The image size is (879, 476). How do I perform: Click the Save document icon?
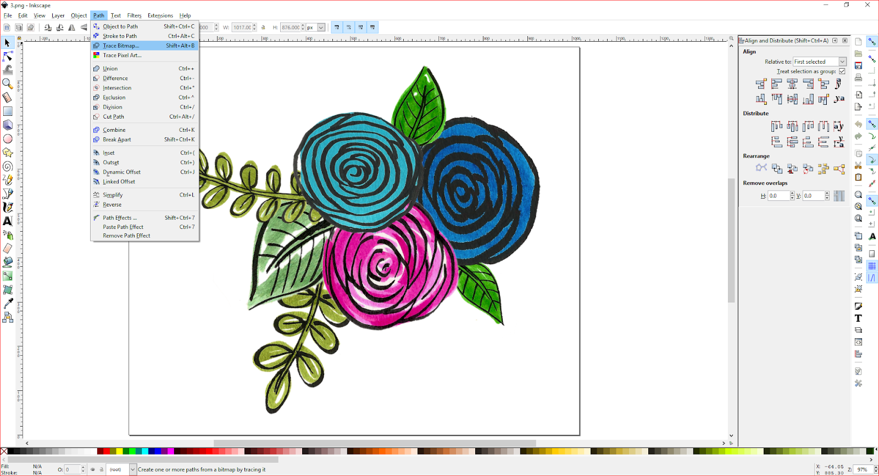(x=858, y=65)
